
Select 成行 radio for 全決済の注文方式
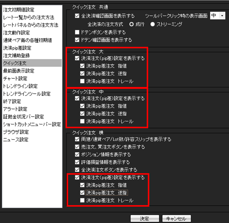click(x=131, y=24)
